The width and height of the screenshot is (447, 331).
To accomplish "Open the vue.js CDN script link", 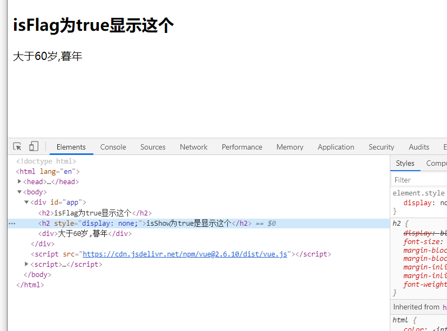I will tap(185, 254).
